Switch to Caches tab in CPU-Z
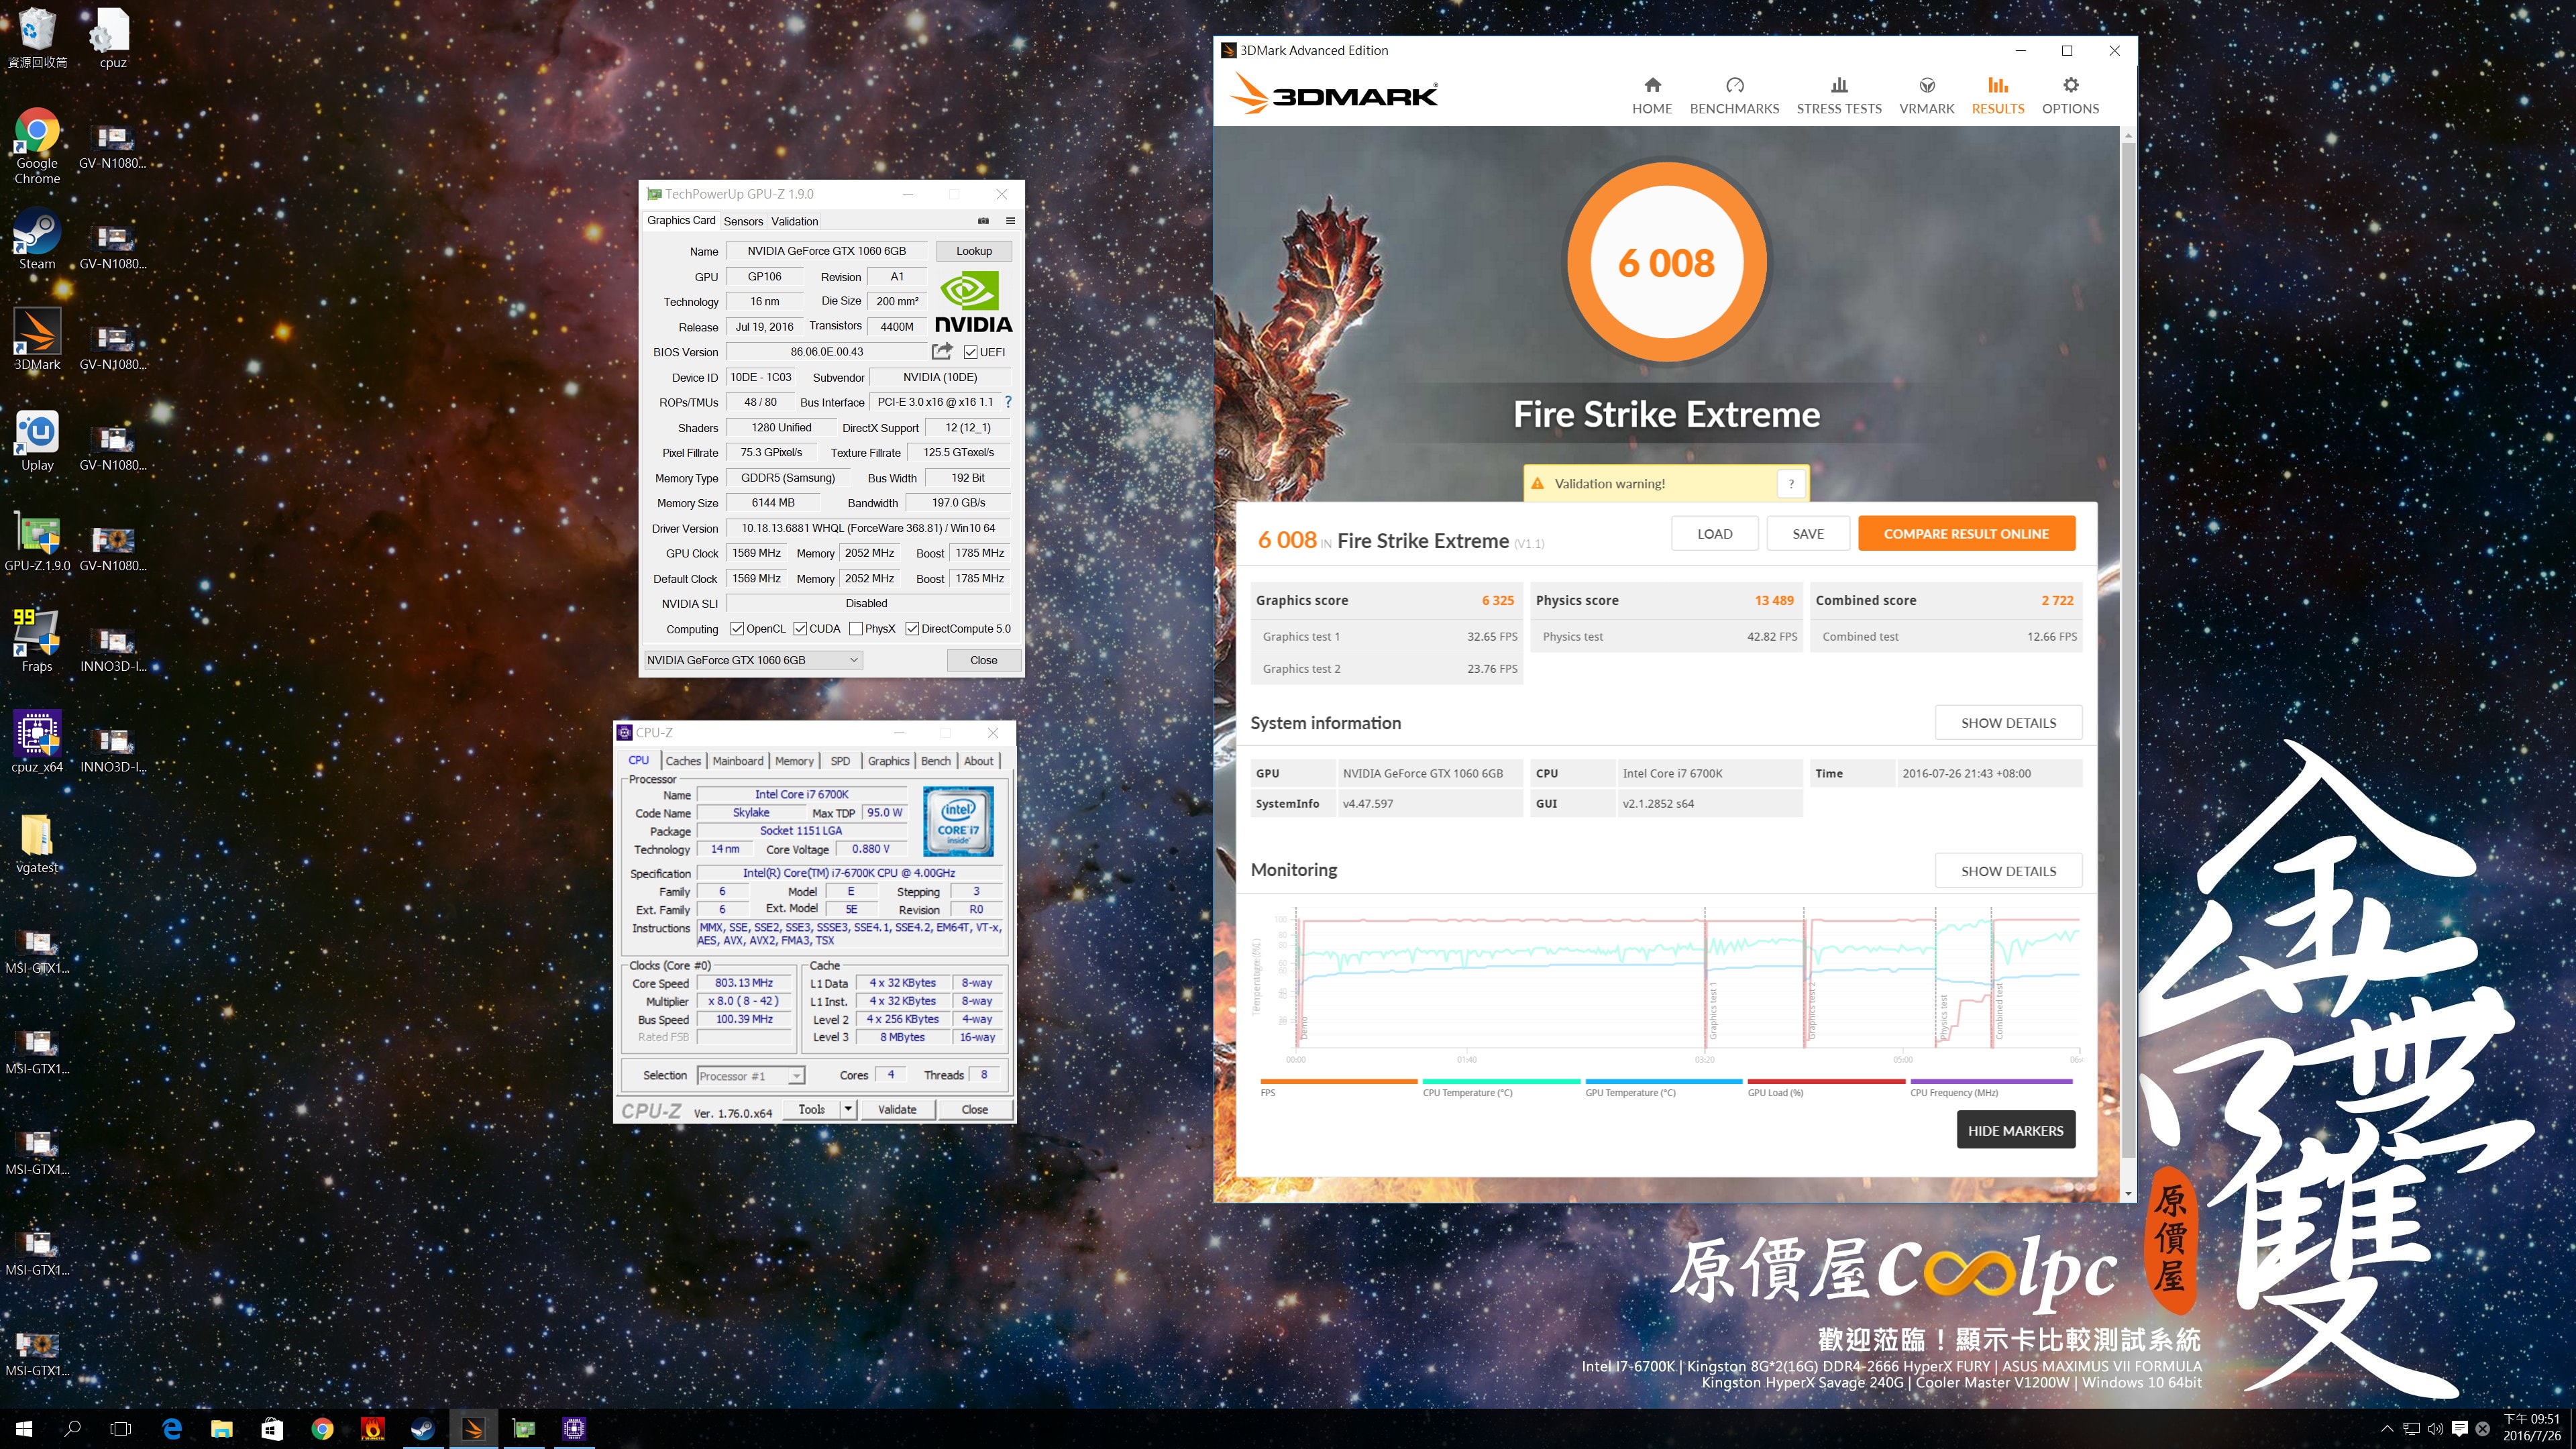2576x1449 pixels. (x=683, y=761)
